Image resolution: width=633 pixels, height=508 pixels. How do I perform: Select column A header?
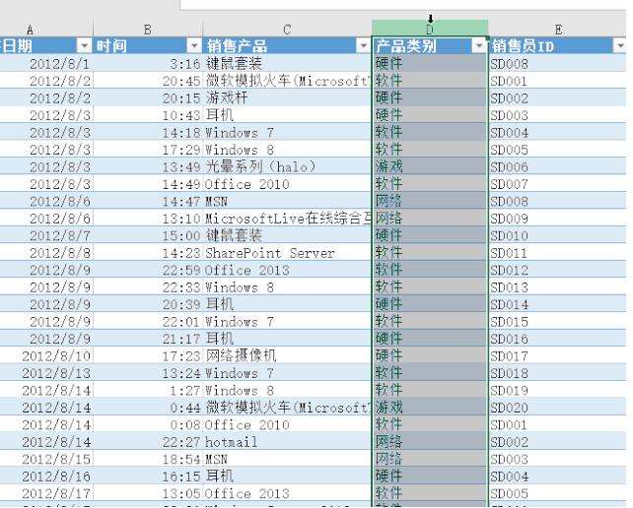click(30, 30)
